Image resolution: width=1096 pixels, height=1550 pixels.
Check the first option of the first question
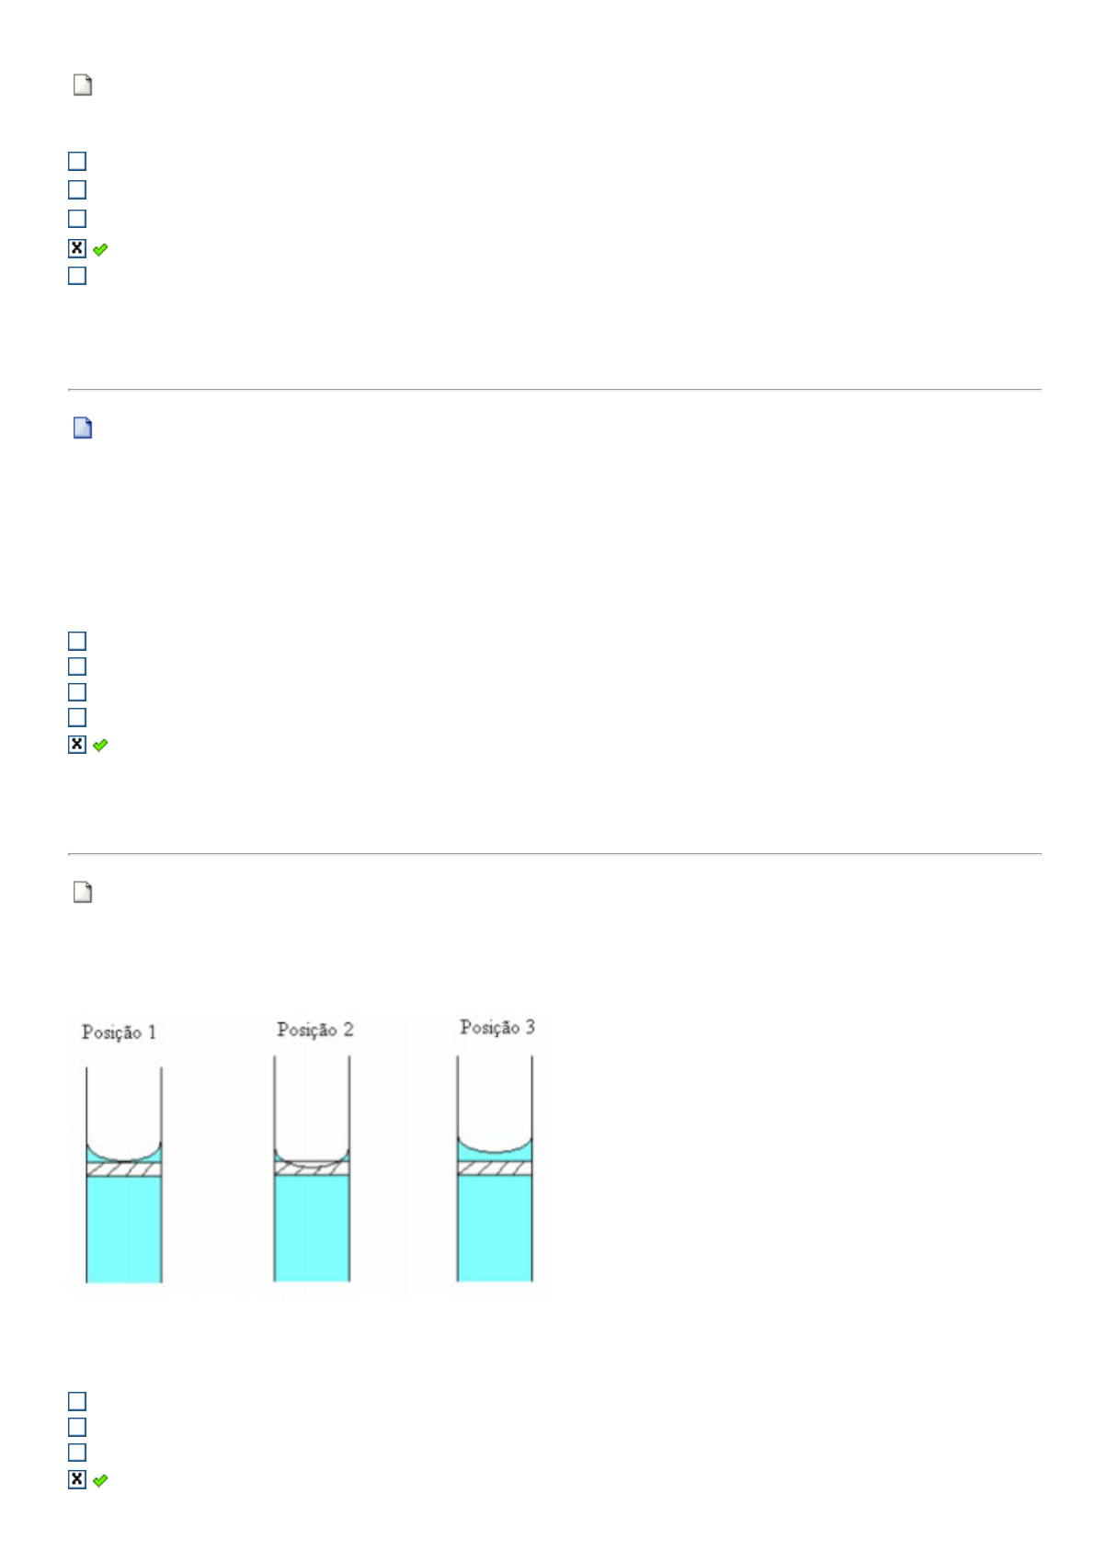[77, 162]
